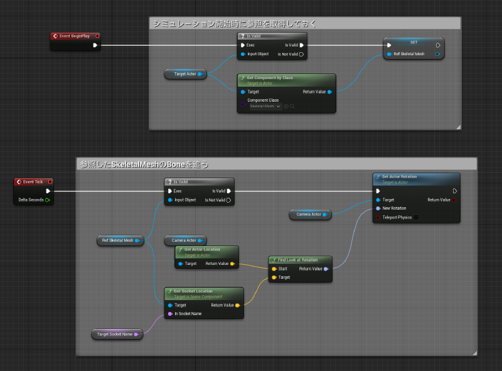
Task: Select the Target Socket Name variable node
Action: point(117,334)
